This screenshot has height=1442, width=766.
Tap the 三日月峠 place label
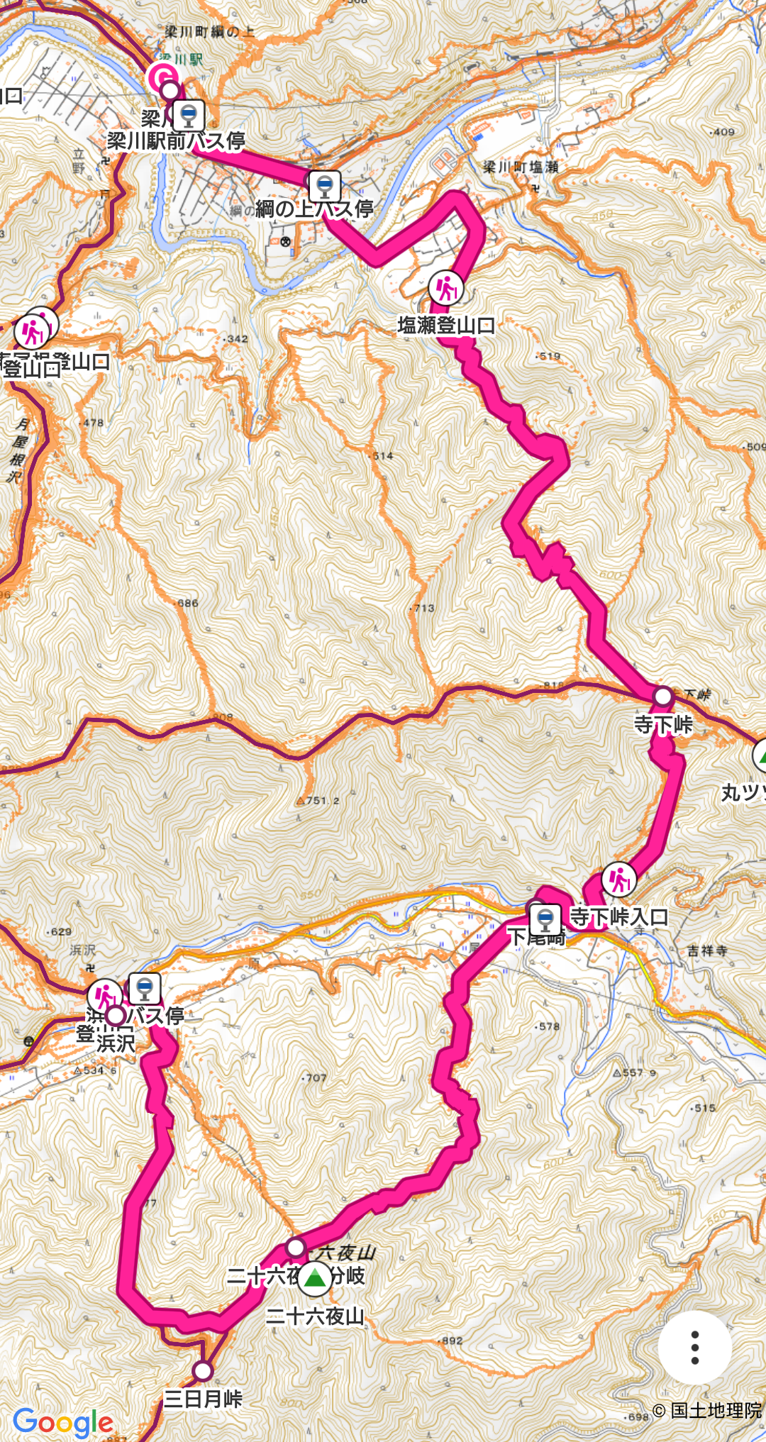[x=203, y=1399]
